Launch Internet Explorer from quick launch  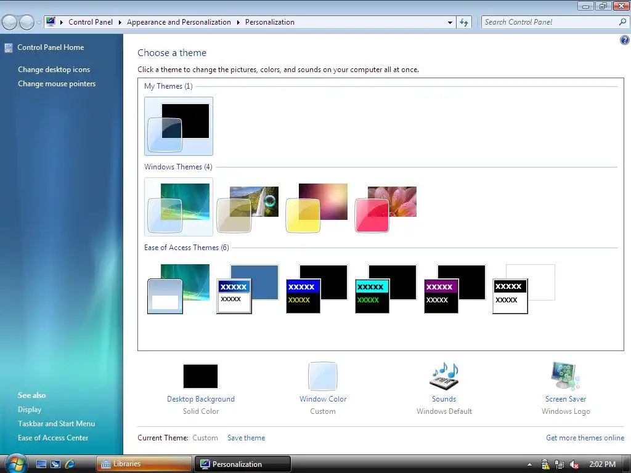pyautogui.click(x=70, y=464)
